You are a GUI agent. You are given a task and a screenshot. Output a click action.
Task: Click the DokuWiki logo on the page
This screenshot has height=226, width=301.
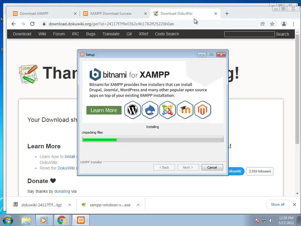tap(28, 74)
